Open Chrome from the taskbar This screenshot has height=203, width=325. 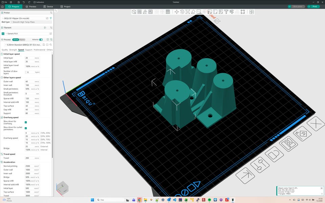pyautogui.click(x=139, y=200)
